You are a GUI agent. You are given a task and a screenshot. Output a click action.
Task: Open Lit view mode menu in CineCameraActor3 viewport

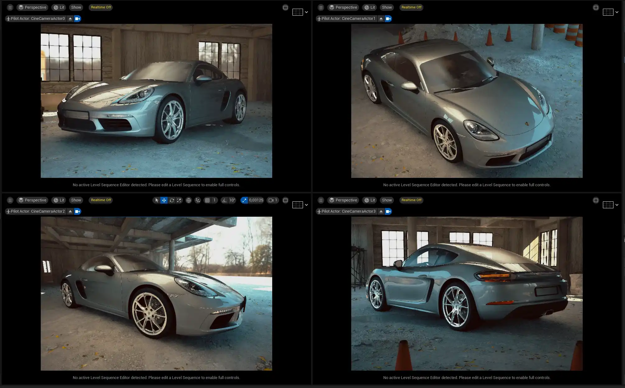pyautogui.click(x=370, y=200)
